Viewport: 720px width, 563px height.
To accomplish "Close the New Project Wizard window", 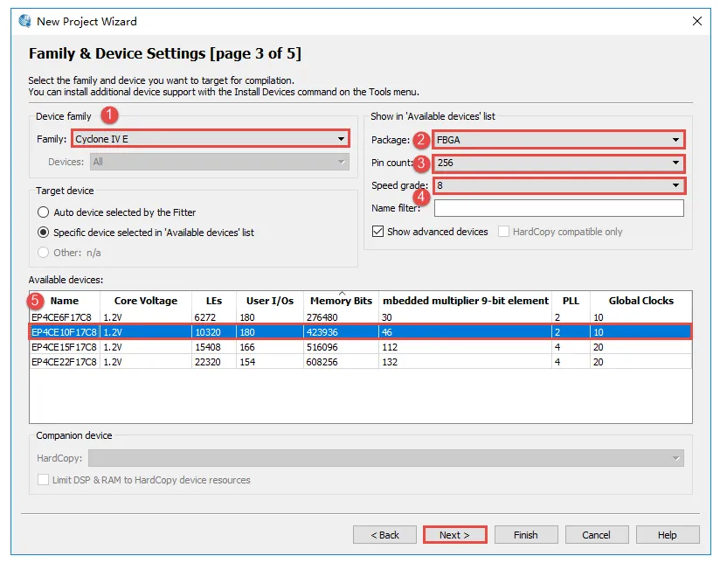I will click(x=696, y=21).
